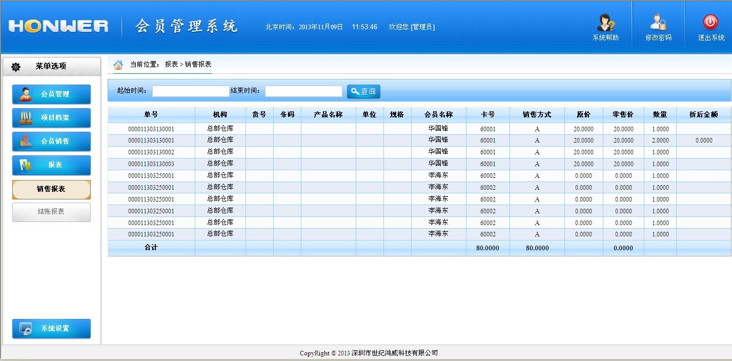The width and height of the screenshot is (732, 361).
Task: Click the end time (结束时间) input field
Action: (303, 91)
